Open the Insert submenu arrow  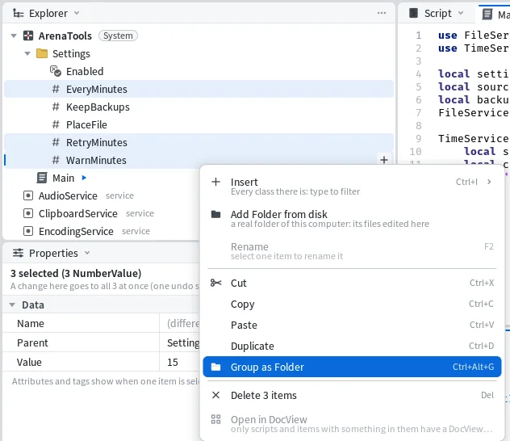click(x=489, y=182)
